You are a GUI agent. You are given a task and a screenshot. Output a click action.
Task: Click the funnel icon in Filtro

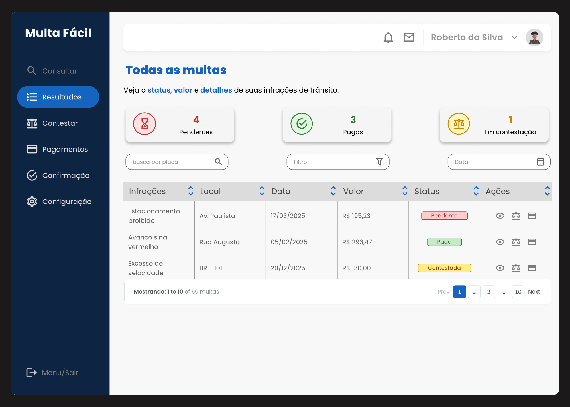(x=379, y=162)
